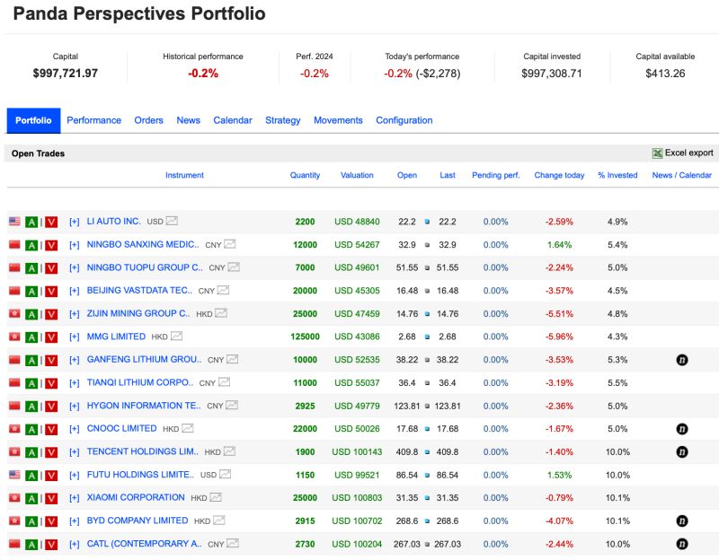Open the news icon for GANFENG LITHIUM GROUP
Viewport: 719px width, 560px height.
[x=681, y=359]
